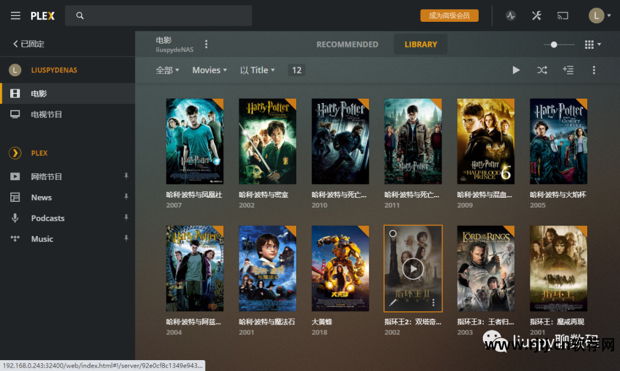The width and height of the screenshot is (620, 371).
Task: Open the 电影 movies library in sidebar
Action: click(x=67, y=93)
